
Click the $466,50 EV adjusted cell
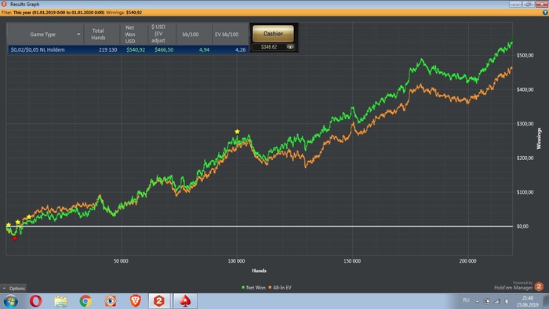point(164,49)
